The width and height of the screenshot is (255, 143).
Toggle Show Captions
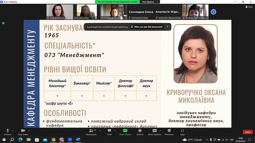(x=155, y=132)
